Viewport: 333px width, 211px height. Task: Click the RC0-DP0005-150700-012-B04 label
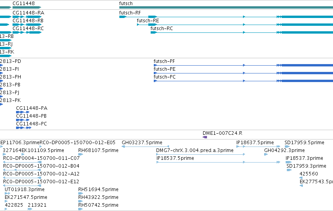pos(41,166)
